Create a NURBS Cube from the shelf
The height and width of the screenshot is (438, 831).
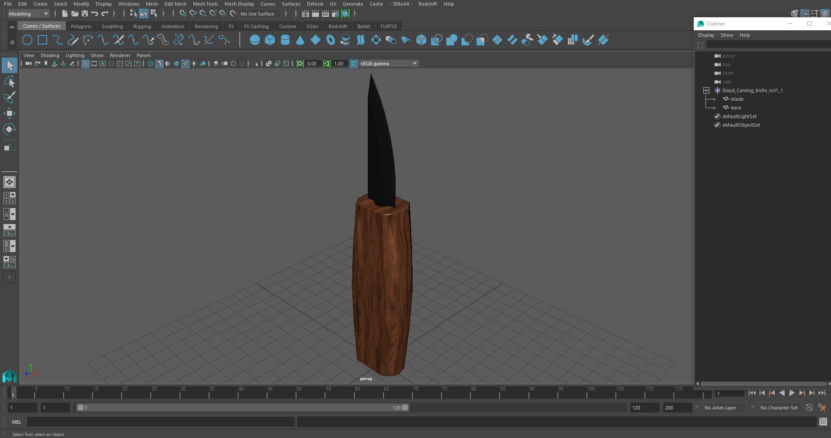pyautogui.click(x=270, y=40)
